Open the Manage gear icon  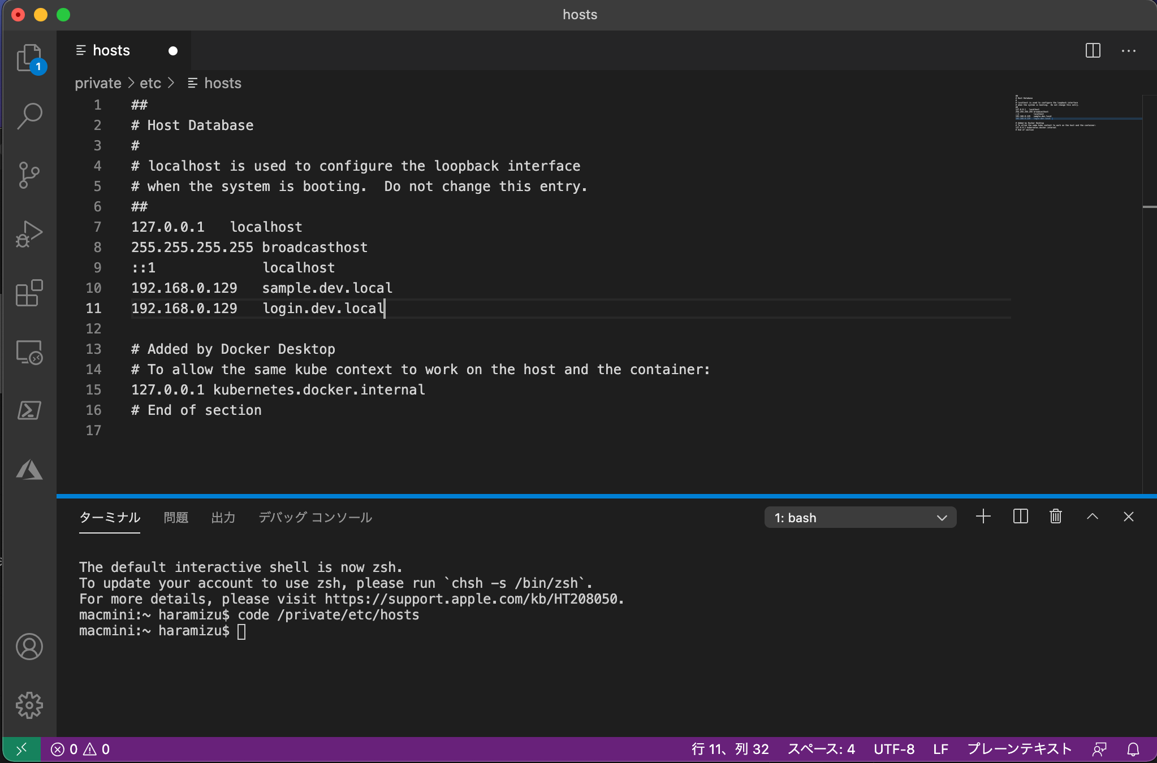coord(29,705)
